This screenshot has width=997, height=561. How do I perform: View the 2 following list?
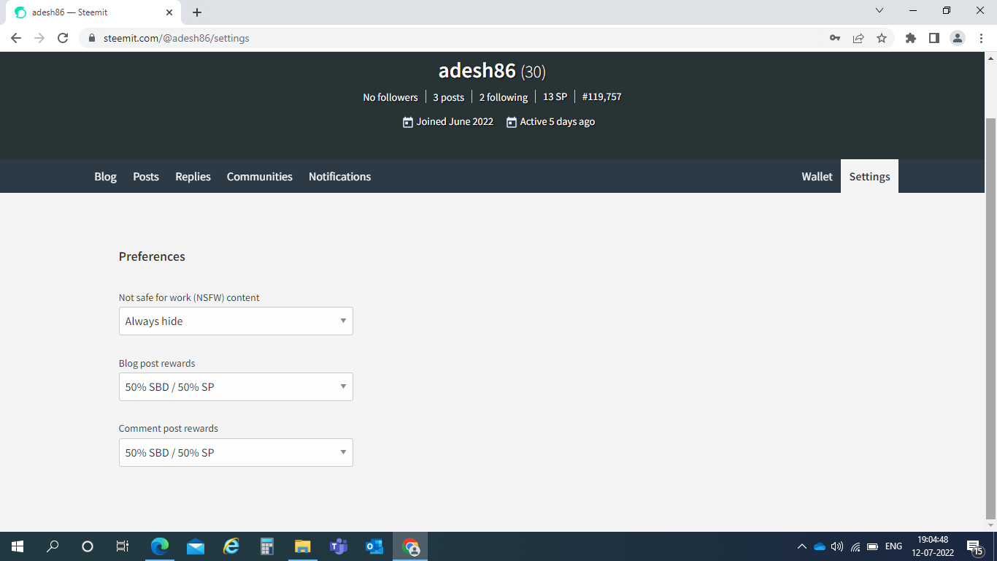[x=504, y=97]
